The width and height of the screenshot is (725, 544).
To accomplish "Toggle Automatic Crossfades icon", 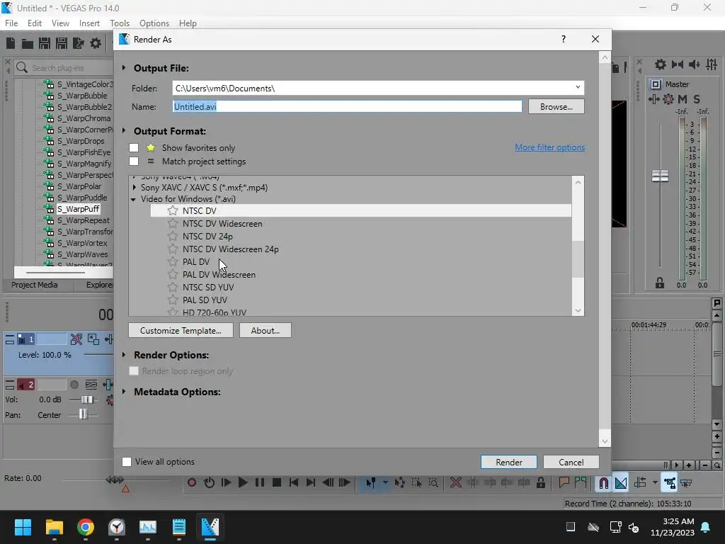I will (620, 483).
